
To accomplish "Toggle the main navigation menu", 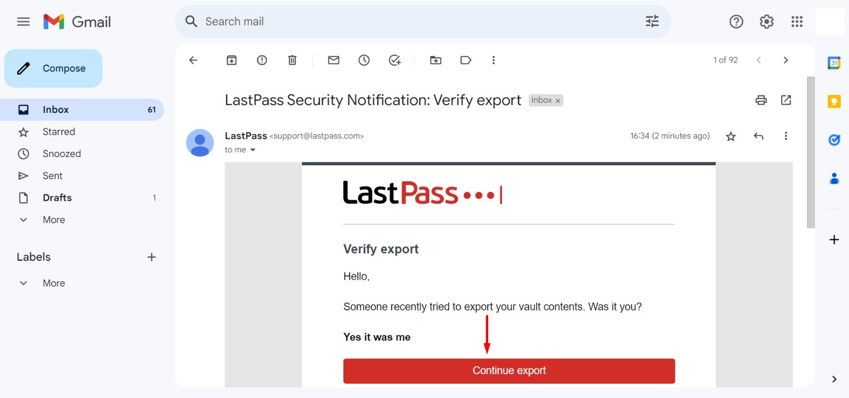I will [x=23, y=21].
